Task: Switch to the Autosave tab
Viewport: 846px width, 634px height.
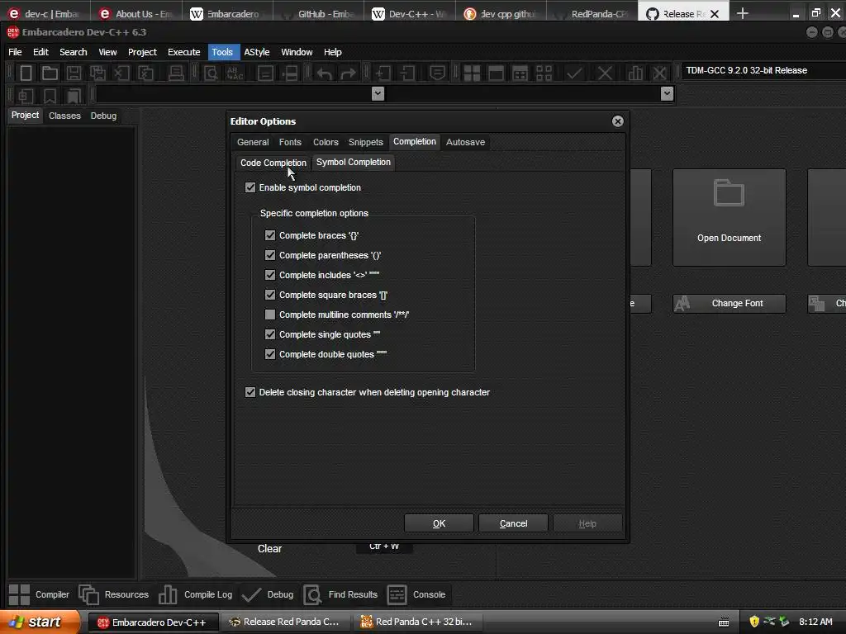Action: 466,142
